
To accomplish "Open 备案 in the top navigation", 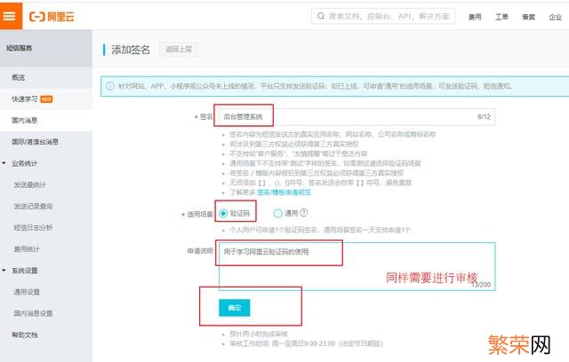I will 529,17.
